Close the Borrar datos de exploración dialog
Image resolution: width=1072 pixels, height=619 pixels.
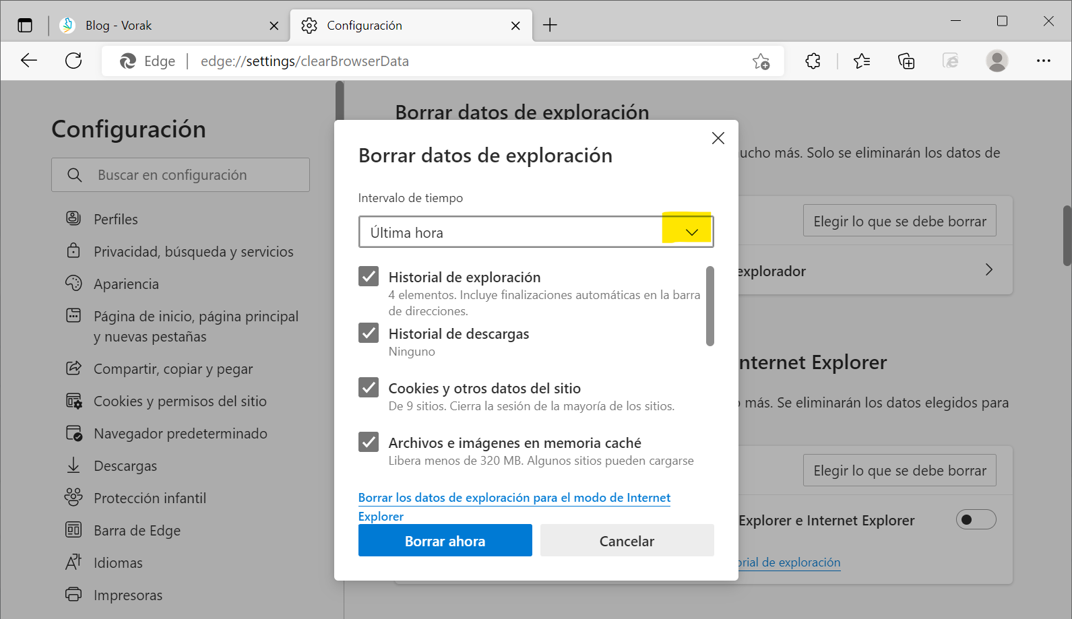pyautogui.click(x=718, y=138)
